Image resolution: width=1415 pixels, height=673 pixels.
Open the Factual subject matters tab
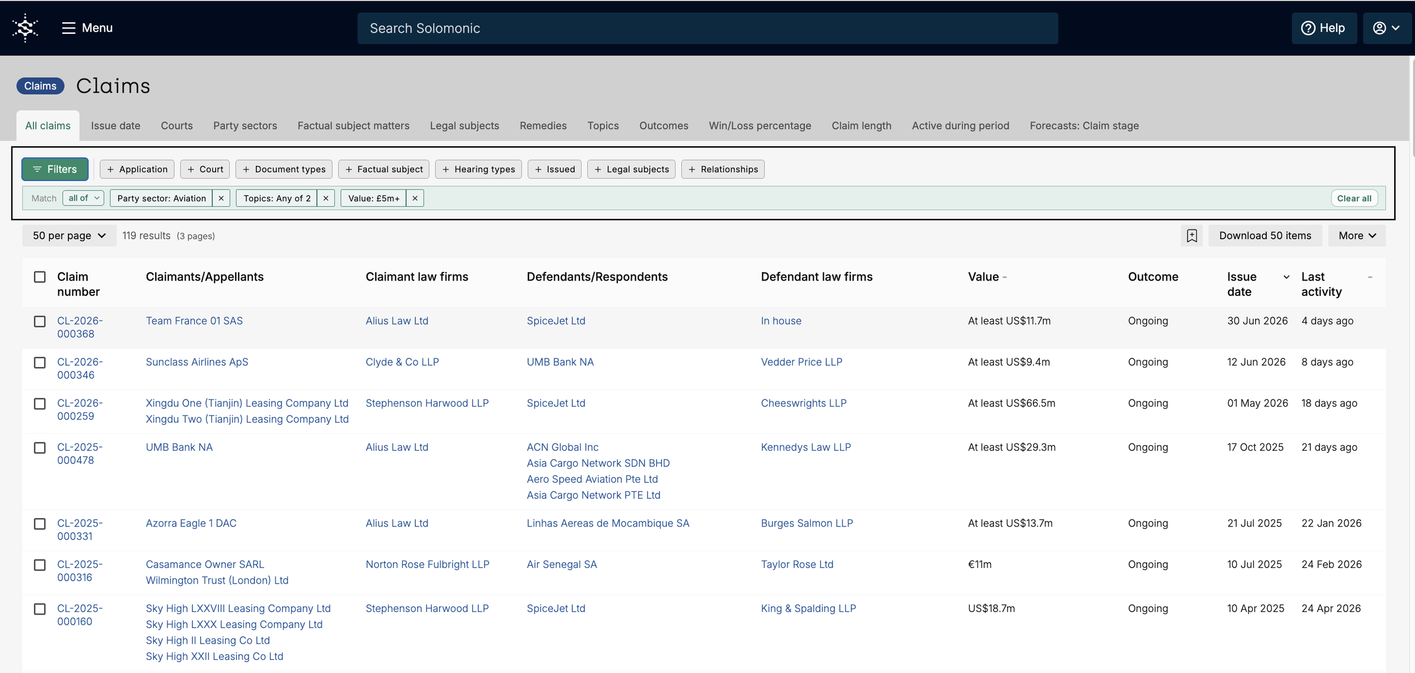[354, 126]
